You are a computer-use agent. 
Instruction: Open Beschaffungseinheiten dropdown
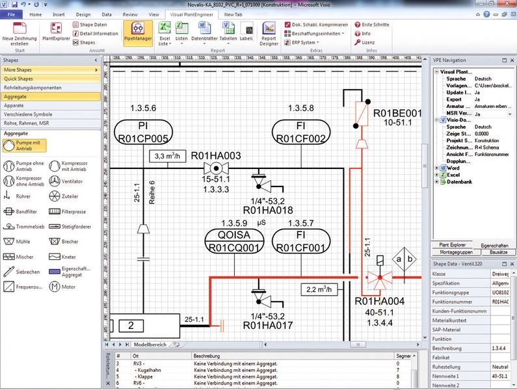pos(314,34)
